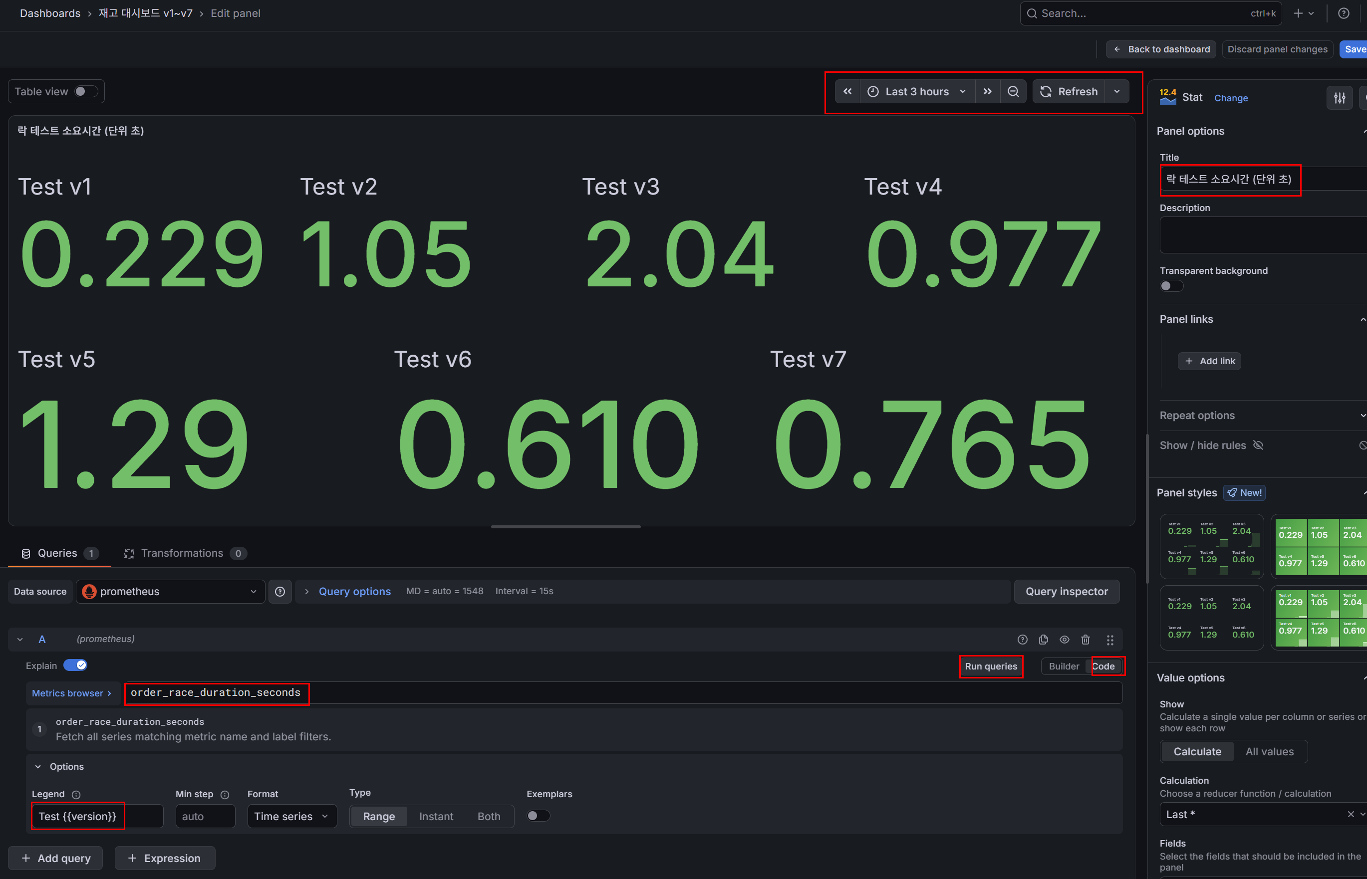Click the Legend info icon
This screenshot has height=879, width=1367.
tap(76, 795)
